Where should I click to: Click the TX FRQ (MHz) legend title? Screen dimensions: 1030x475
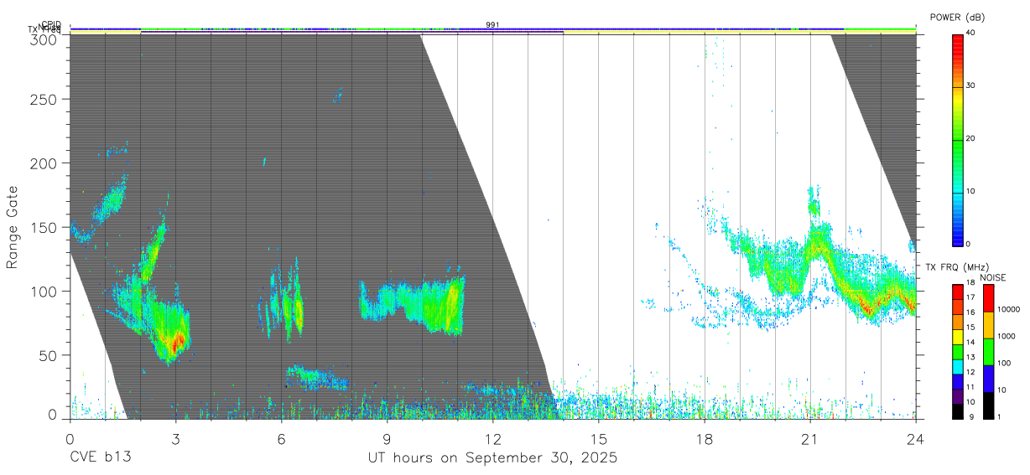click(957, 267)
